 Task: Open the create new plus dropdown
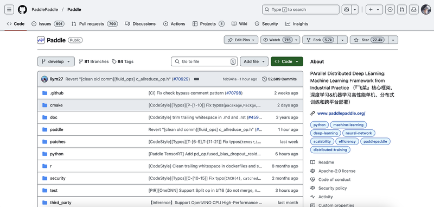coord(374,10)
